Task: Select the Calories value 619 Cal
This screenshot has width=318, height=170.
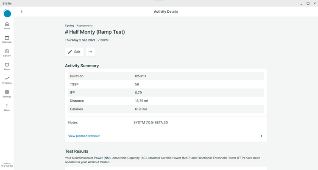Action: tap(141, 109)
